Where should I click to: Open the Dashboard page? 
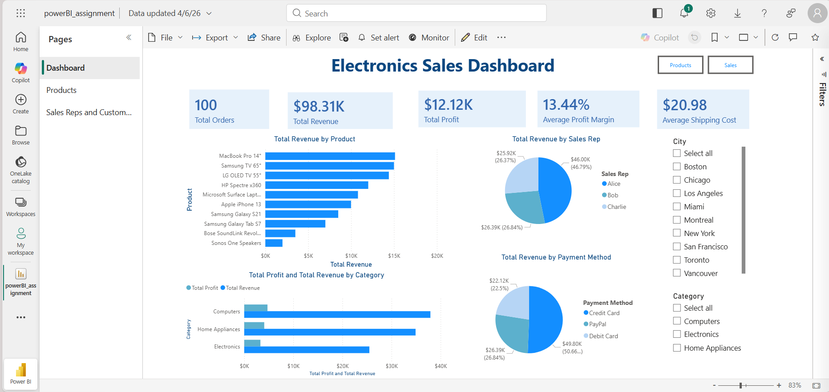tap(90, 68)
